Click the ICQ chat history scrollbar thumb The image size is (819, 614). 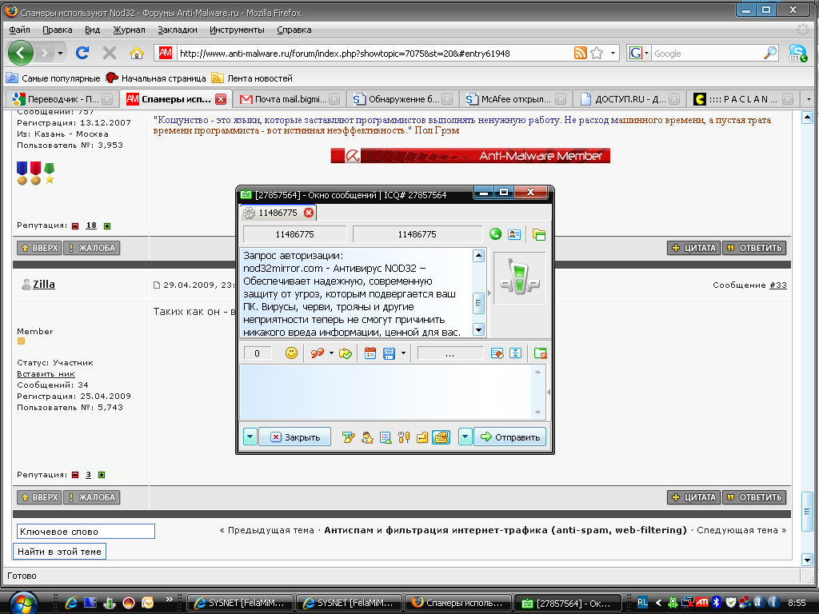point(478,303)
